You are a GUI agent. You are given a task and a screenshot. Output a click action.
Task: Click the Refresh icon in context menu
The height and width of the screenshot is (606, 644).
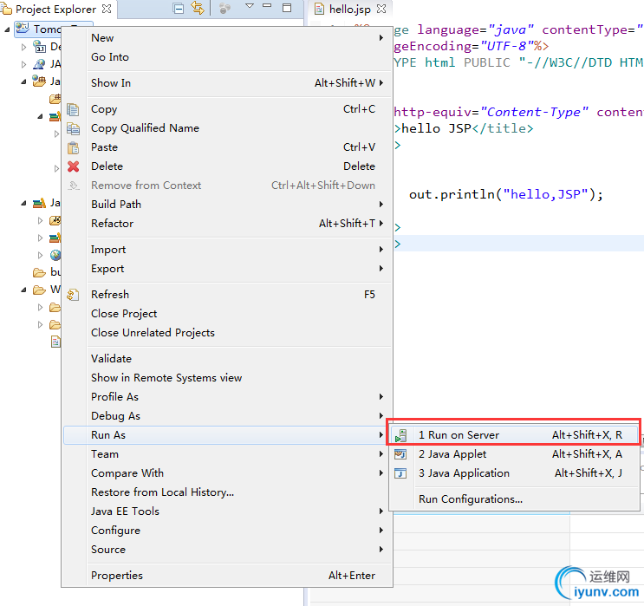(73, 295)
